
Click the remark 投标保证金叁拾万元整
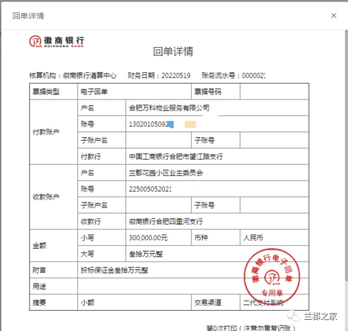(x=115, y=270)
